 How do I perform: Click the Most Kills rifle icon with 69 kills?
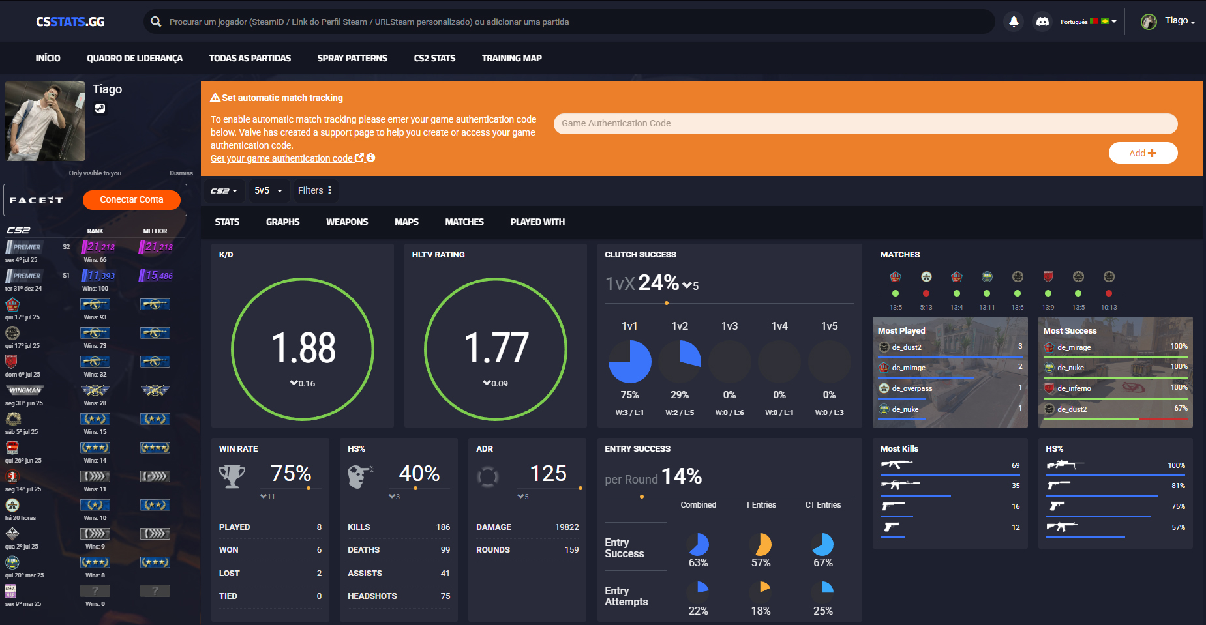[x=897, y=465]
